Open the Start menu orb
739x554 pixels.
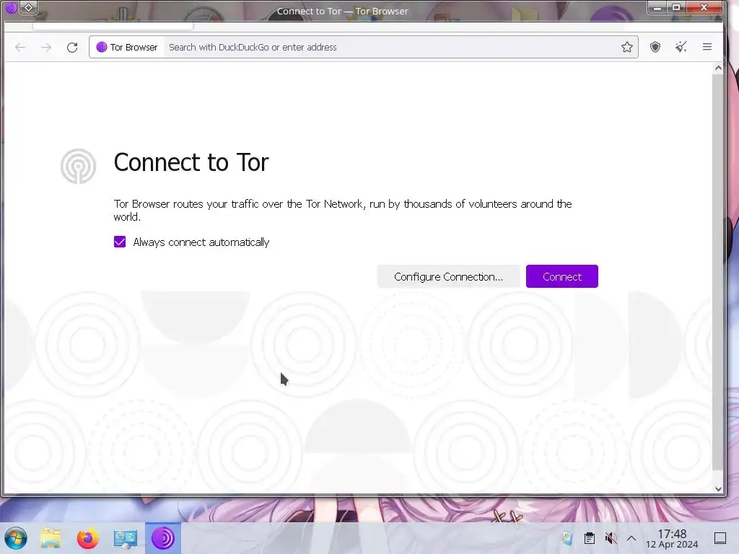pyautogui.click(x=16, y=538)
